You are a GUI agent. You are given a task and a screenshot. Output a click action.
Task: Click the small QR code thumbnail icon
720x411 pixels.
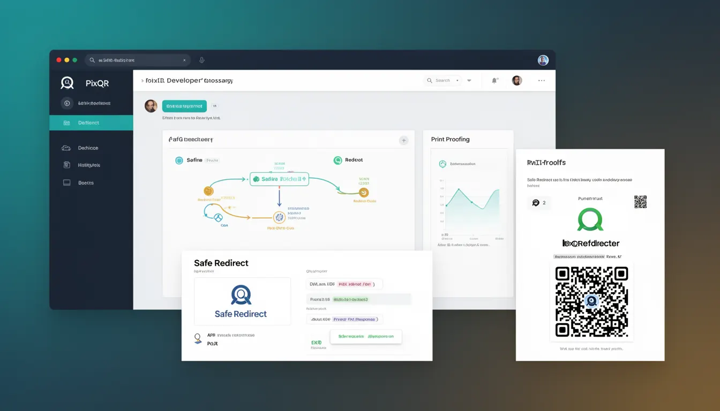[640, 202]
